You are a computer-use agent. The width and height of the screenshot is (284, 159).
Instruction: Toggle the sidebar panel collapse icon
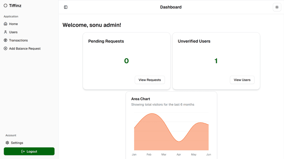tap(66, 7)
